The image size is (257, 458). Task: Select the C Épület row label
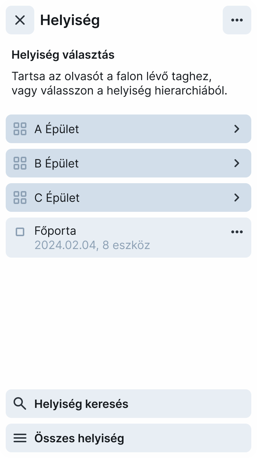coord(57,198)
